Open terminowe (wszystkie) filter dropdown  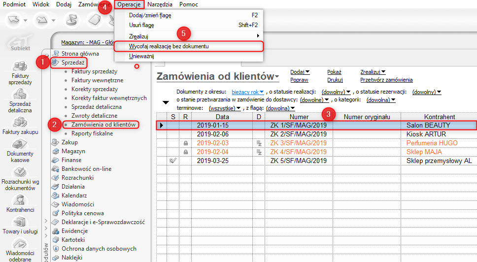225,108
